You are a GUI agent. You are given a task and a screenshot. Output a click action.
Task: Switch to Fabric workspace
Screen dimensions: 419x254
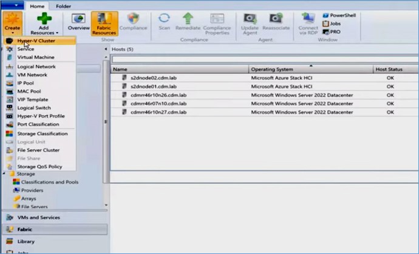pos(55,230)
